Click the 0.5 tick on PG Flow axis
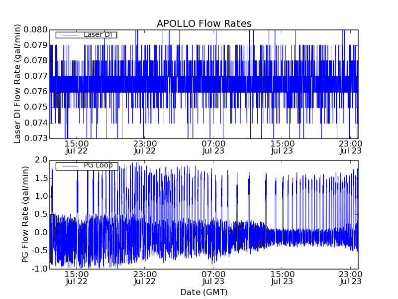The width and height of the screenshot is (398, 299). coord(41,214)
